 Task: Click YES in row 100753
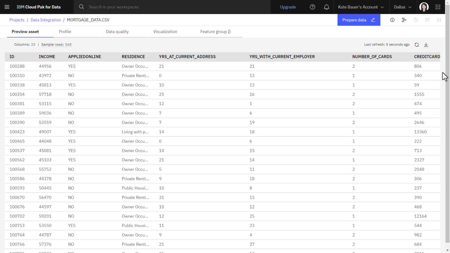click(x=72, y=225)
